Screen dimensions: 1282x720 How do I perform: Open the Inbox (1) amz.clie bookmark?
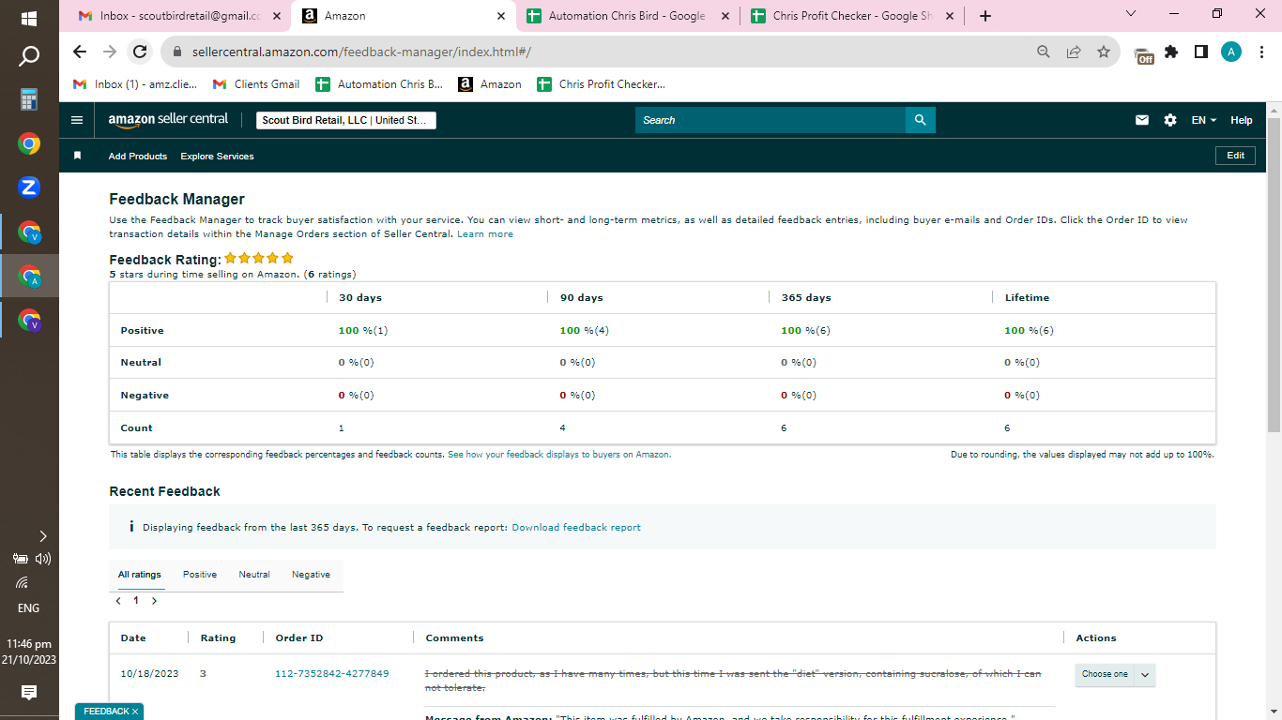pyautogui.click(x=135, y=84)
